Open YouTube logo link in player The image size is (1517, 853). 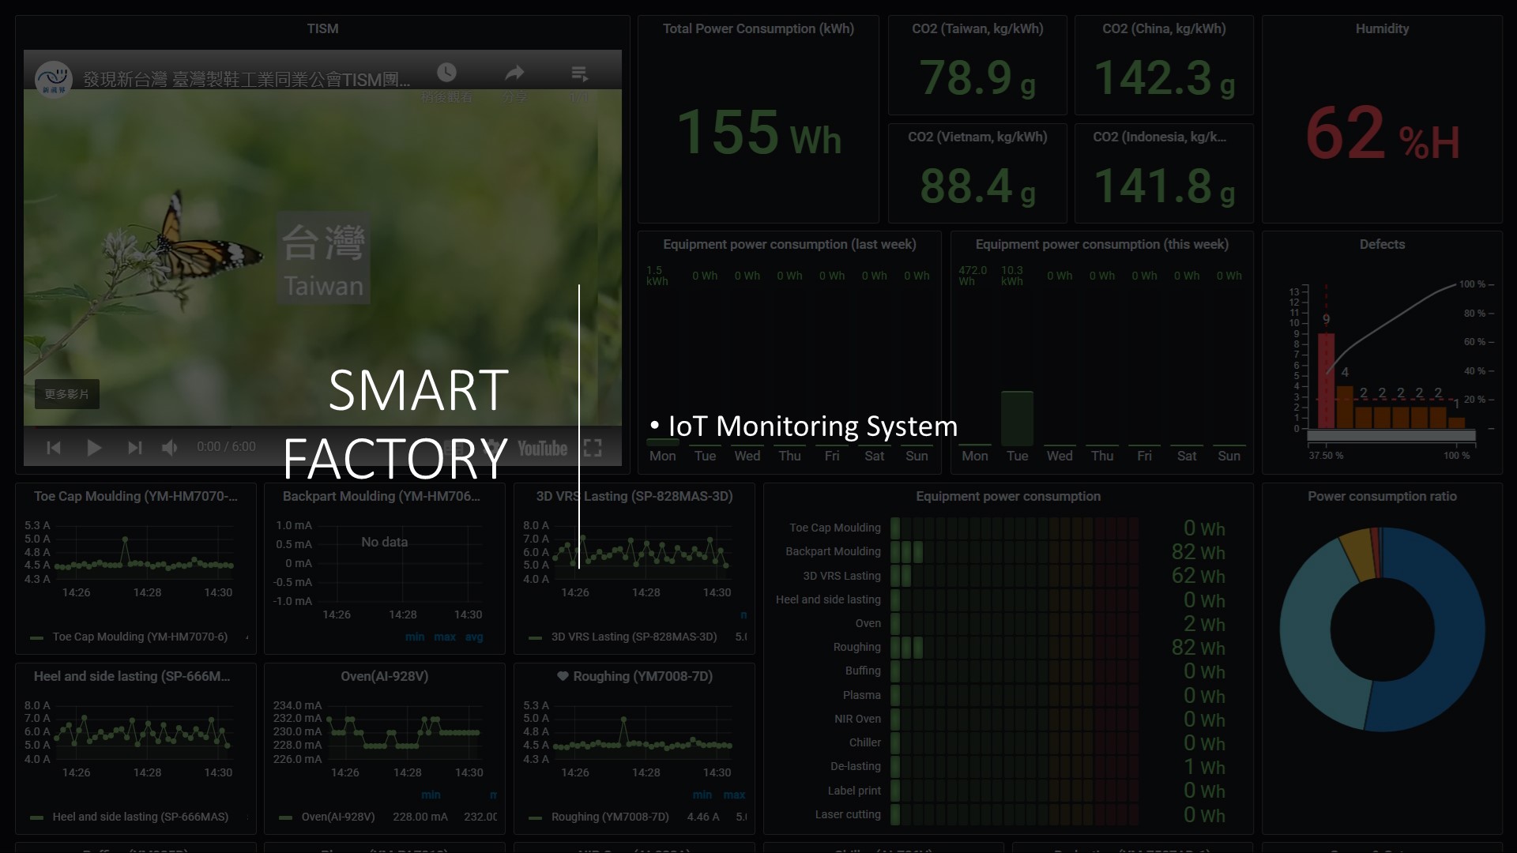tap(542, 449)
